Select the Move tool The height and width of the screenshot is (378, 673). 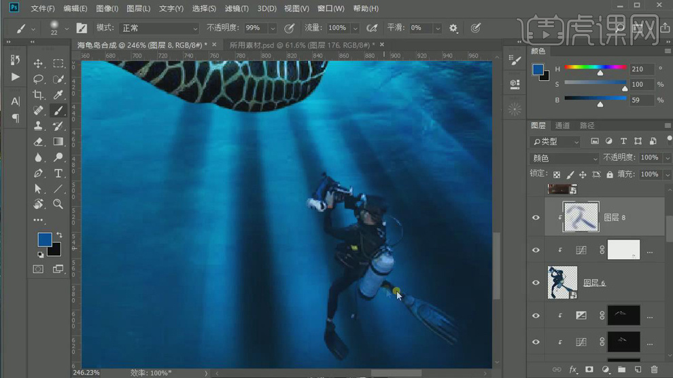click(38, 63)
